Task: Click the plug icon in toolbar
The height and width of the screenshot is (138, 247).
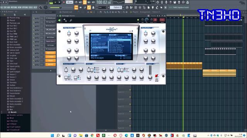Action: (153, 7)
